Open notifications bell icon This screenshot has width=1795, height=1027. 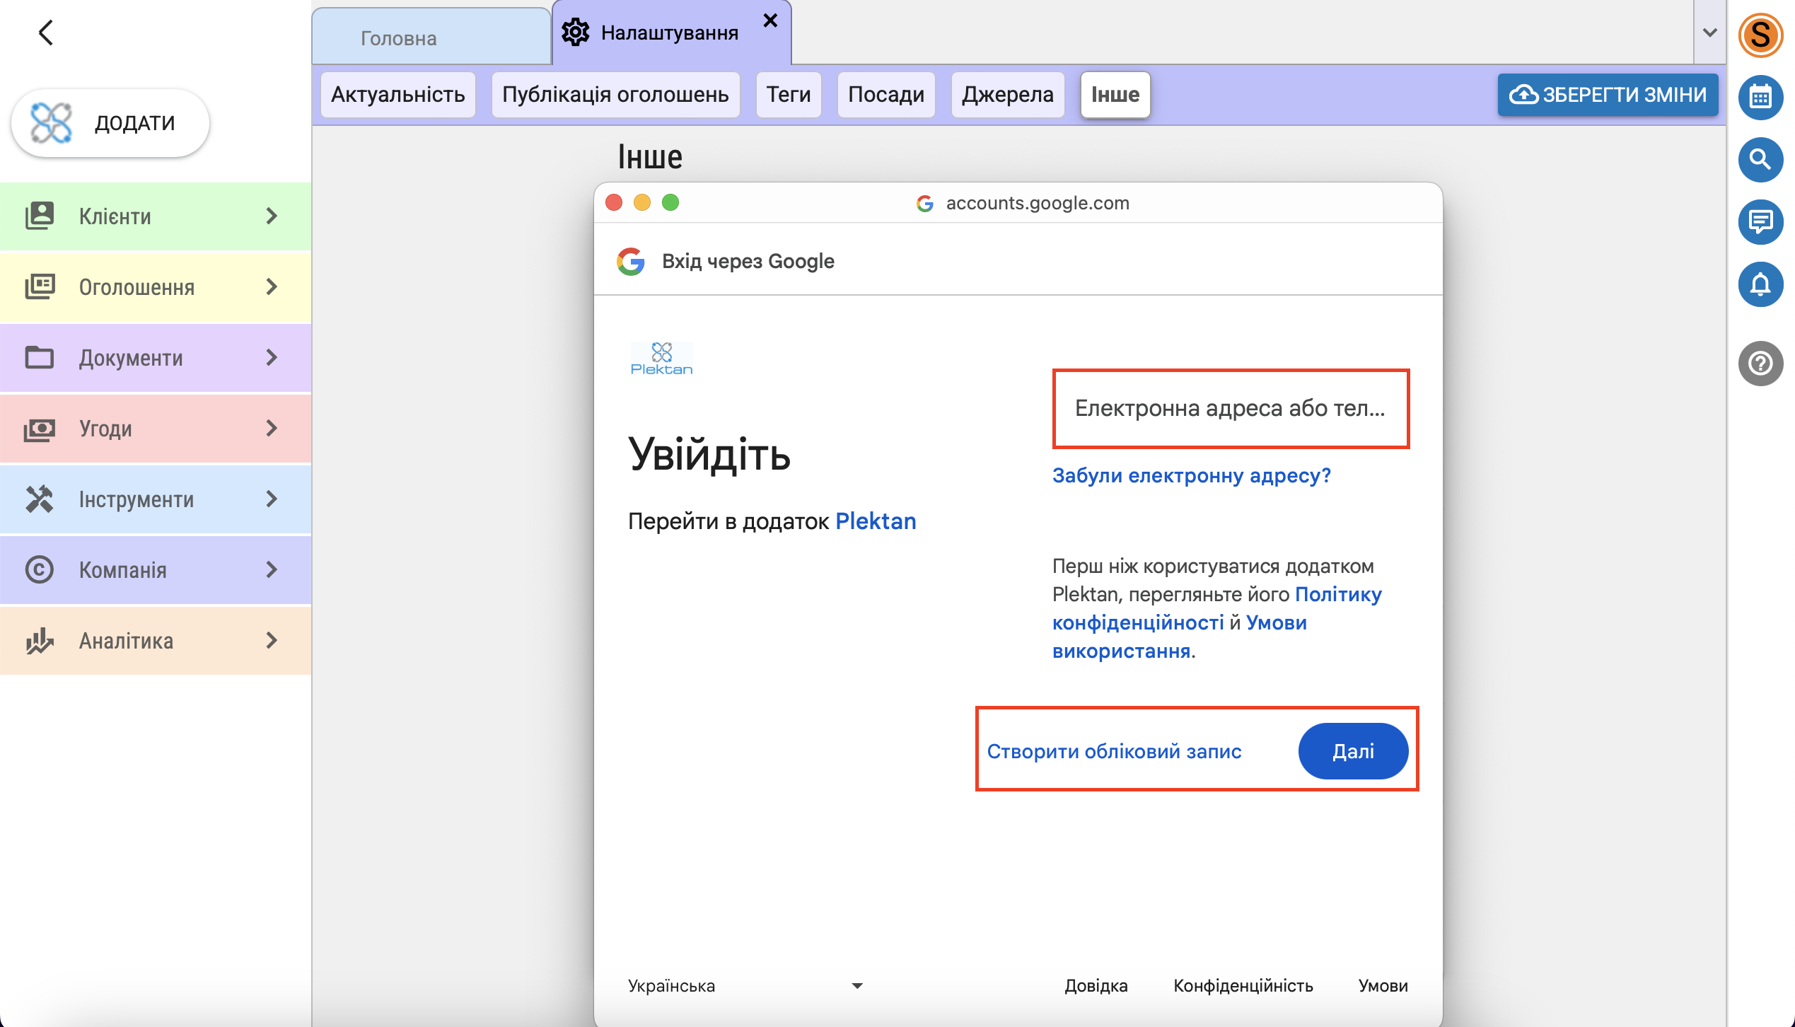(x=1760, y=284)
